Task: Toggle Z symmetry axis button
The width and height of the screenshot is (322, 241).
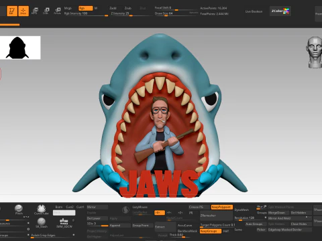Action: point(180,213)
